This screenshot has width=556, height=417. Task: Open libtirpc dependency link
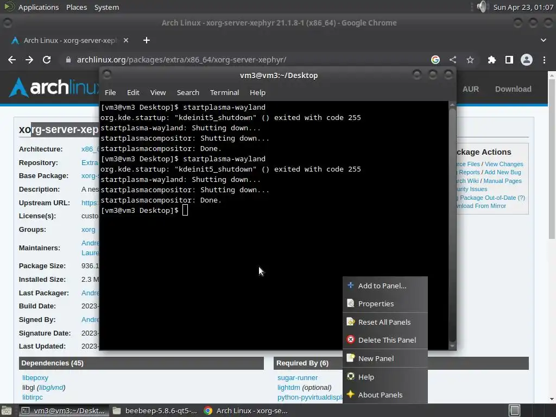click(32, 397)
